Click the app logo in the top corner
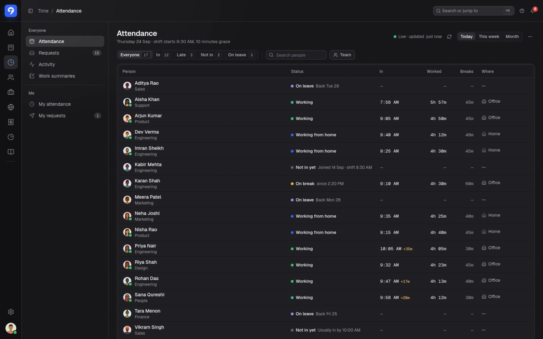 click(x=11, y=11)
